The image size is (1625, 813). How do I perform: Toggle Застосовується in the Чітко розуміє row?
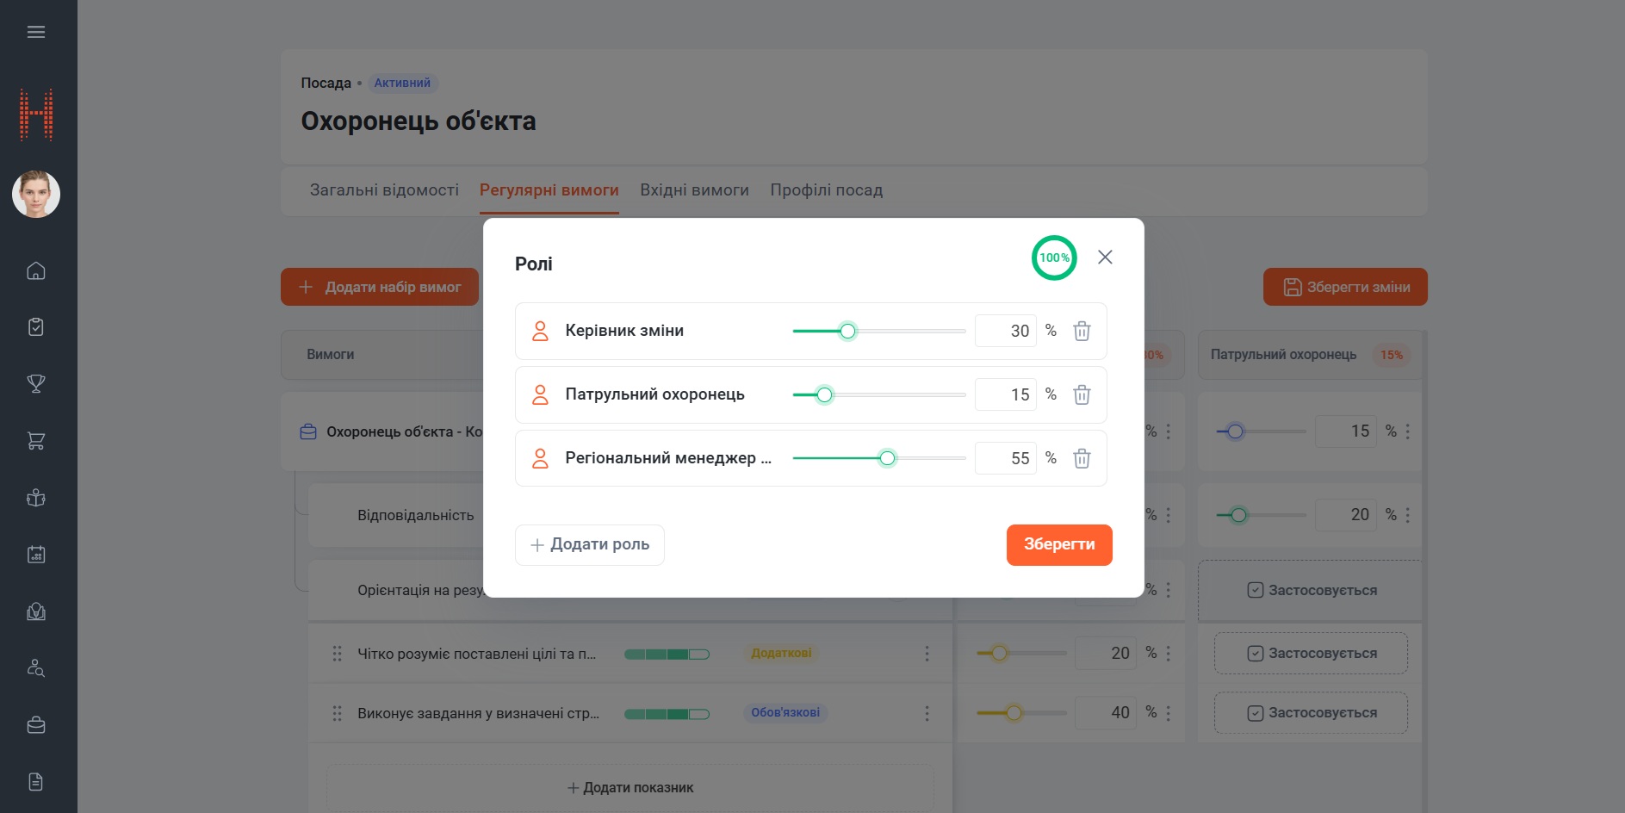1312,654
